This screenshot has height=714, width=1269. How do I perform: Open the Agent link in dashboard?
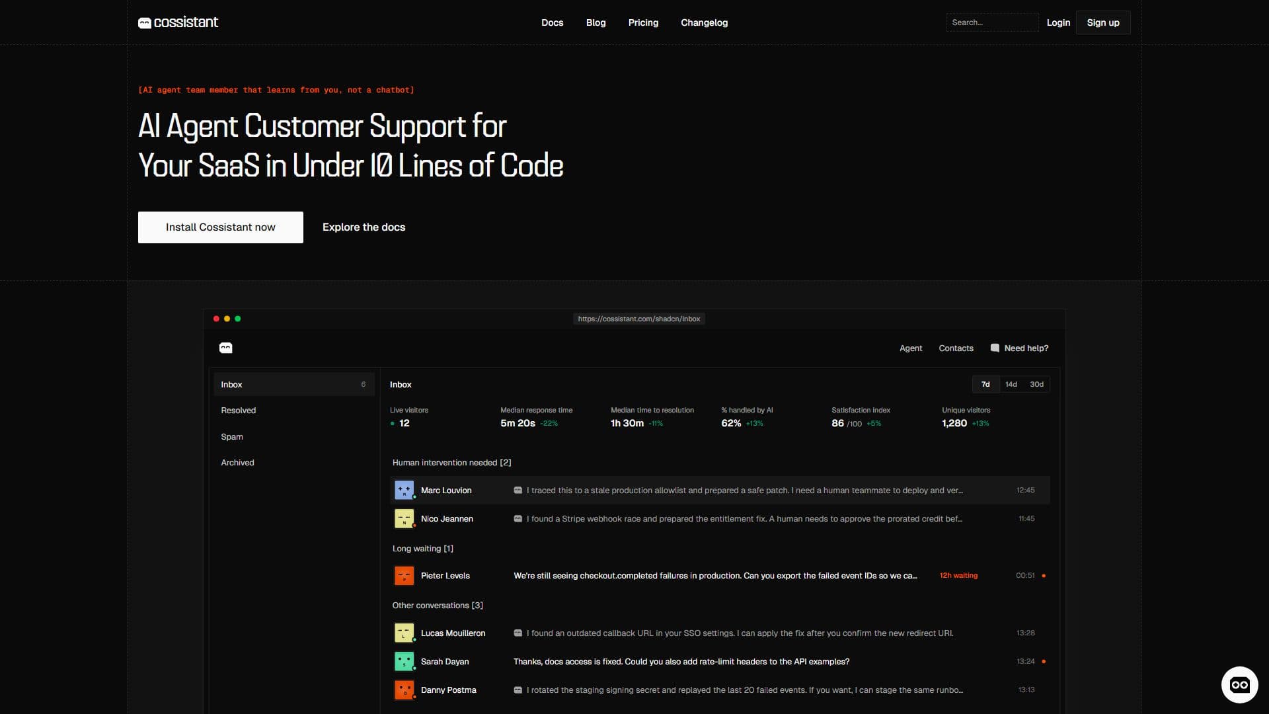[x=911, y=348]
